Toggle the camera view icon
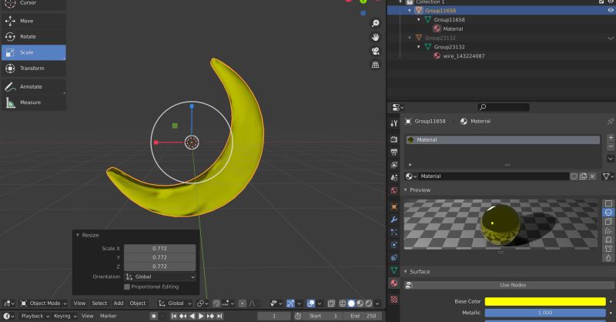Image resolution: width=616 pixels, height=322 pixels. [x=376, y=51]
